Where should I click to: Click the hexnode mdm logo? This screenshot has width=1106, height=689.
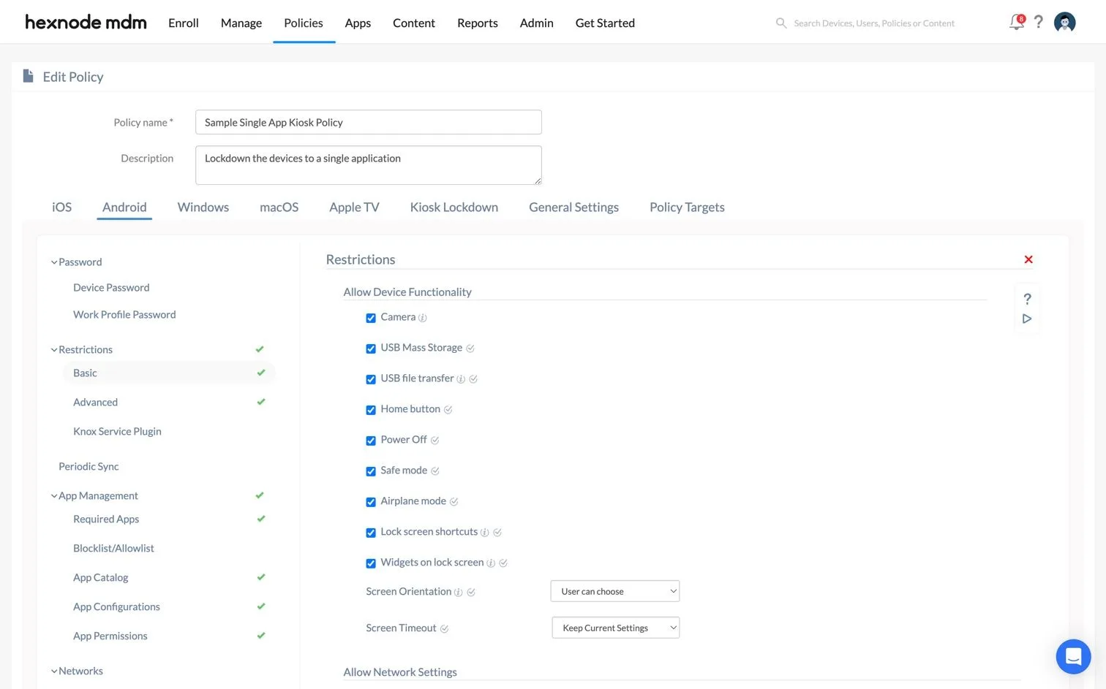[86, 22]
